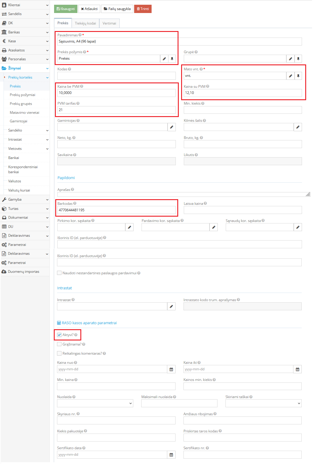Expand the Skiriami taškai dropdown

point(263,403)
